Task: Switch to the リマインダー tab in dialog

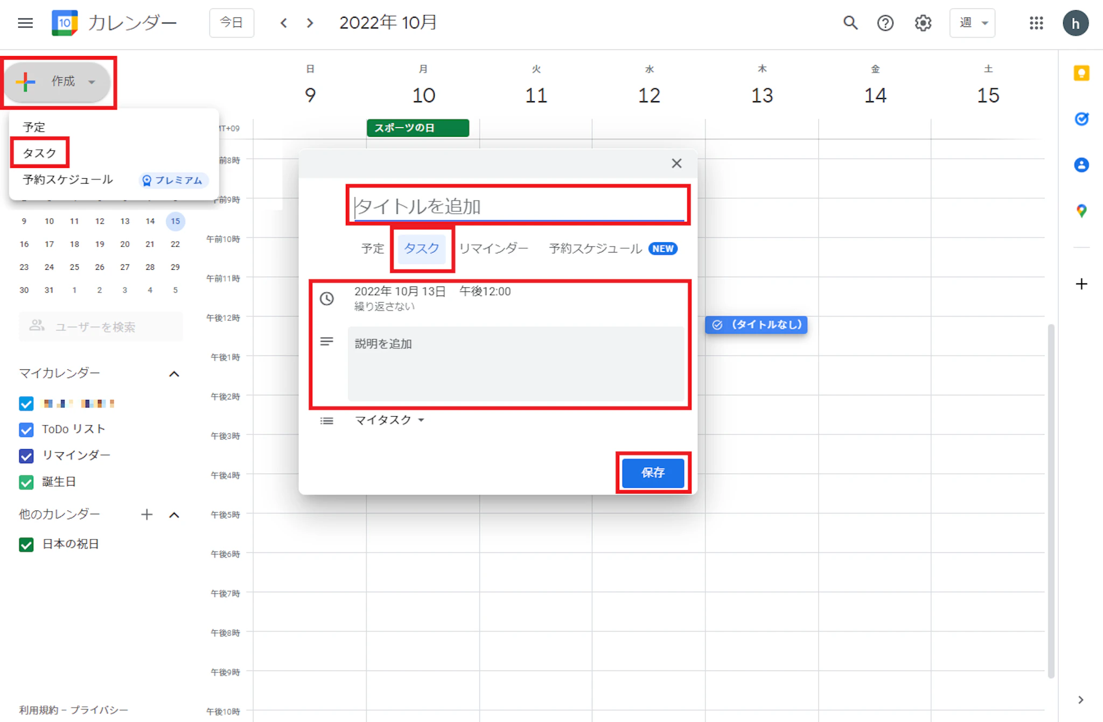Action: 493,249
